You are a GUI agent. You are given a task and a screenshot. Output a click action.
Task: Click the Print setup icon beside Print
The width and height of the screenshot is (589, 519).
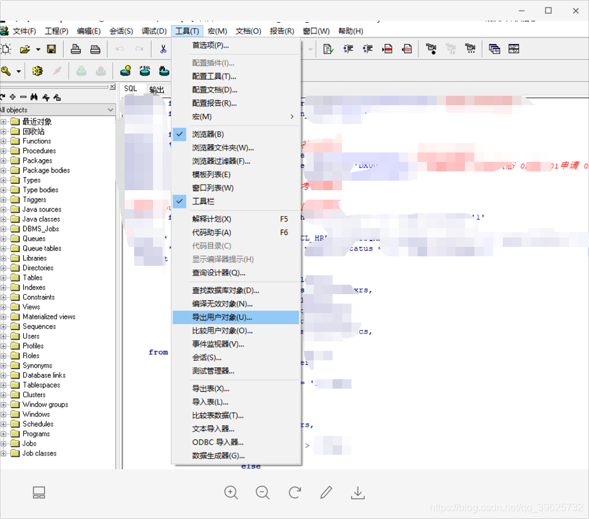[95, 49]
